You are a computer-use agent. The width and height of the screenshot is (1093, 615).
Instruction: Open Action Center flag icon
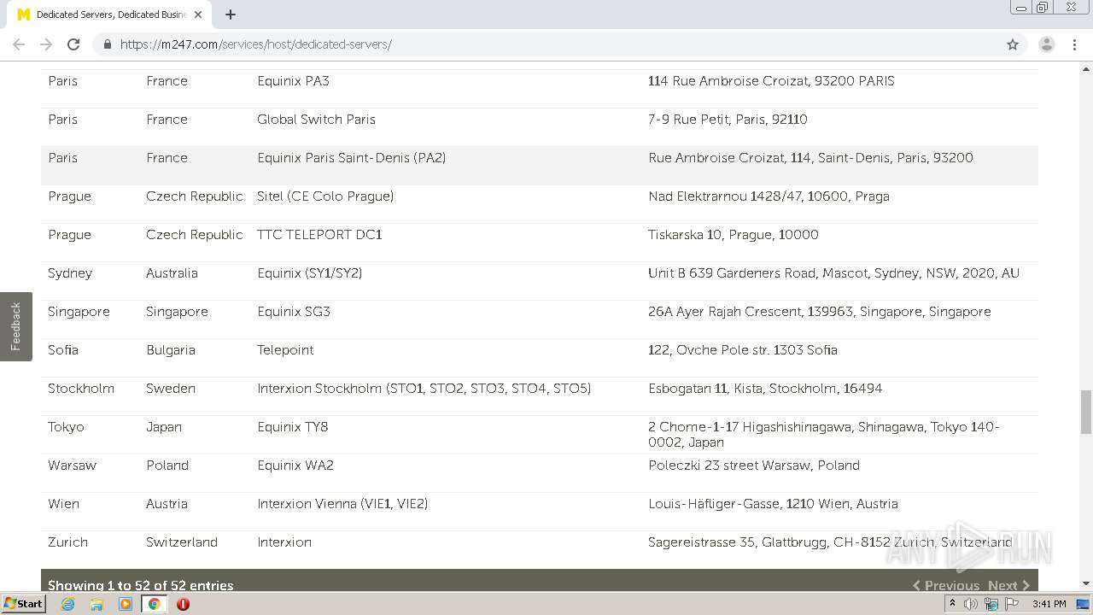click(1012, 604)
